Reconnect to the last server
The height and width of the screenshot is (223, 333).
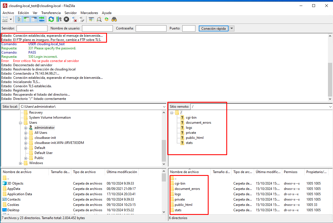pyautogui.click(x=82, y=20)
